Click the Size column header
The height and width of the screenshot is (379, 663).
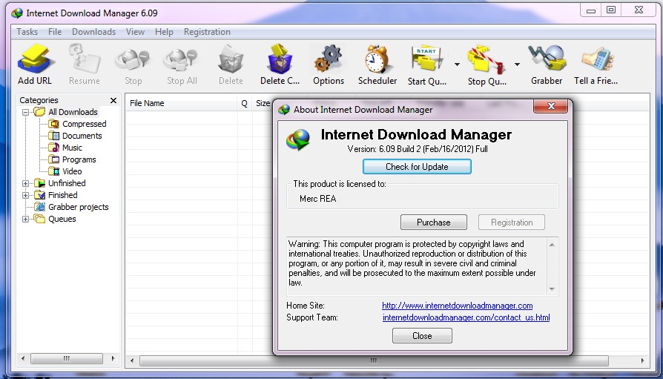click(263, 103)
